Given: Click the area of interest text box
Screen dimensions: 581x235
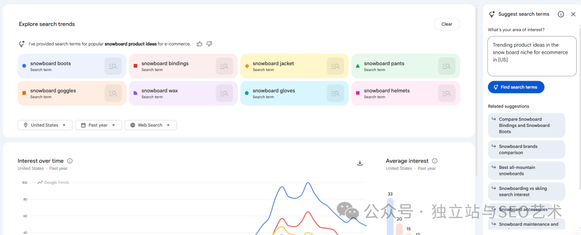Looking at the screenshot, I should click(x=532, y=56).
